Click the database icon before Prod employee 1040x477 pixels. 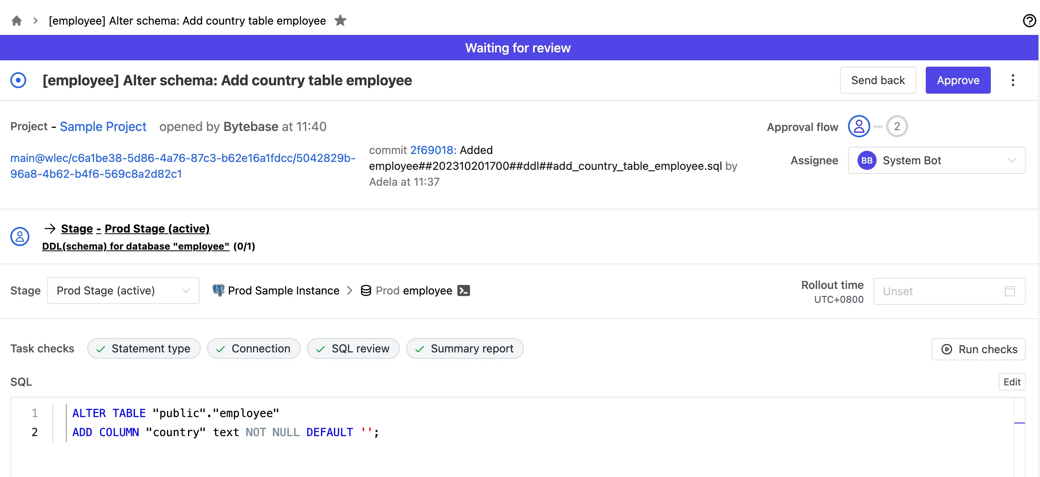click(365, 290)
